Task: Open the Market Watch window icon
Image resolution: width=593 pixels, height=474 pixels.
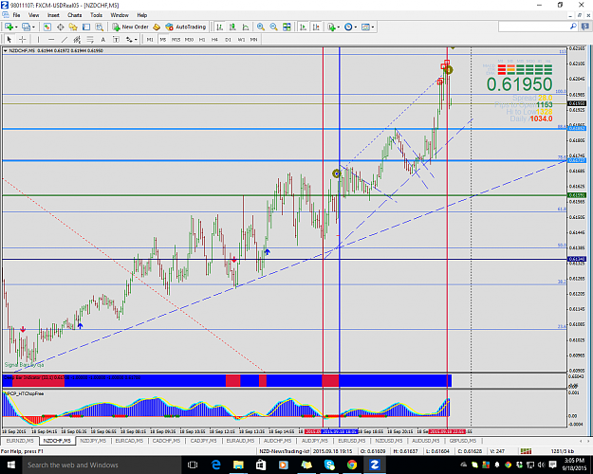Action: coord(46,27)
